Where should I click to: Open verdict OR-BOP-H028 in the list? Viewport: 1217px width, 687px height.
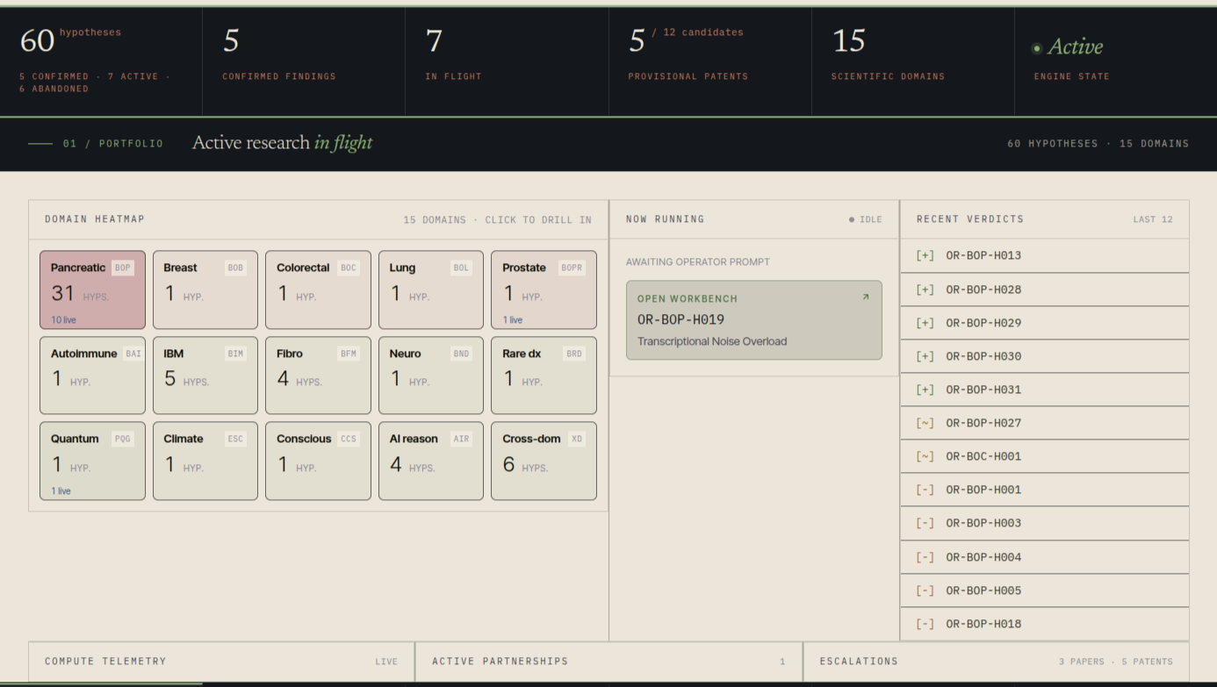point(1045,290)
